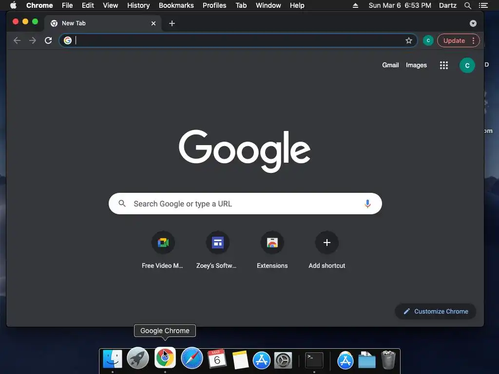Click Customize Chrome
This screenshot has height=374, width=499.
(435, 311)
